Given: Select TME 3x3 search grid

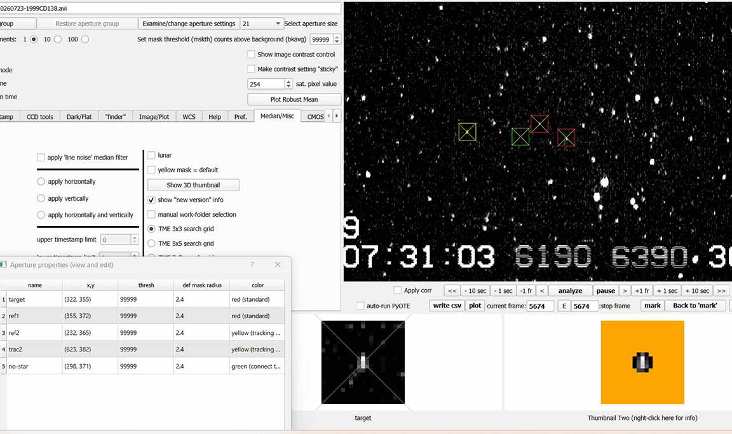Looking at the screenshot, I should tap(151, 229).
